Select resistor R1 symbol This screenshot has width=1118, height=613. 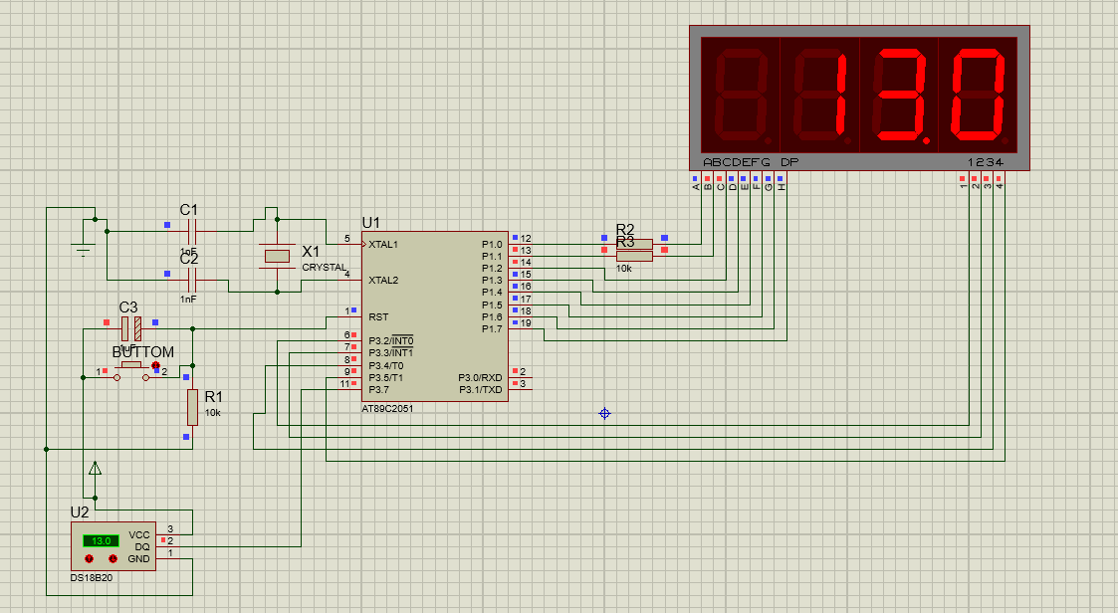click(192, 407)
